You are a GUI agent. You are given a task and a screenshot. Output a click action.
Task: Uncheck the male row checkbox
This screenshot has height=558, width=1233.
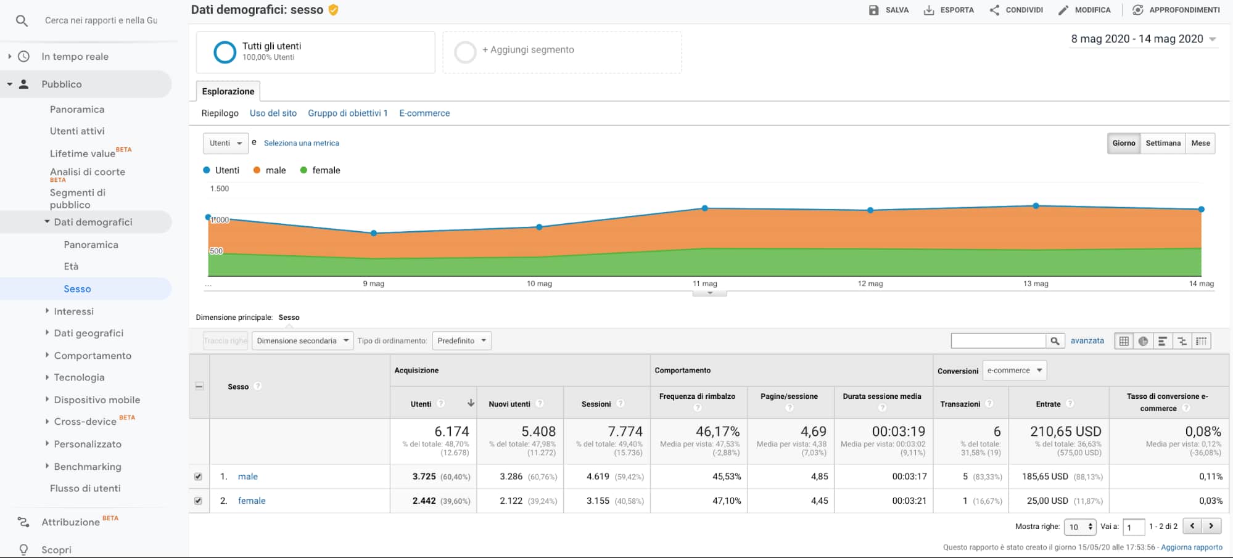(x=198, y=477)
